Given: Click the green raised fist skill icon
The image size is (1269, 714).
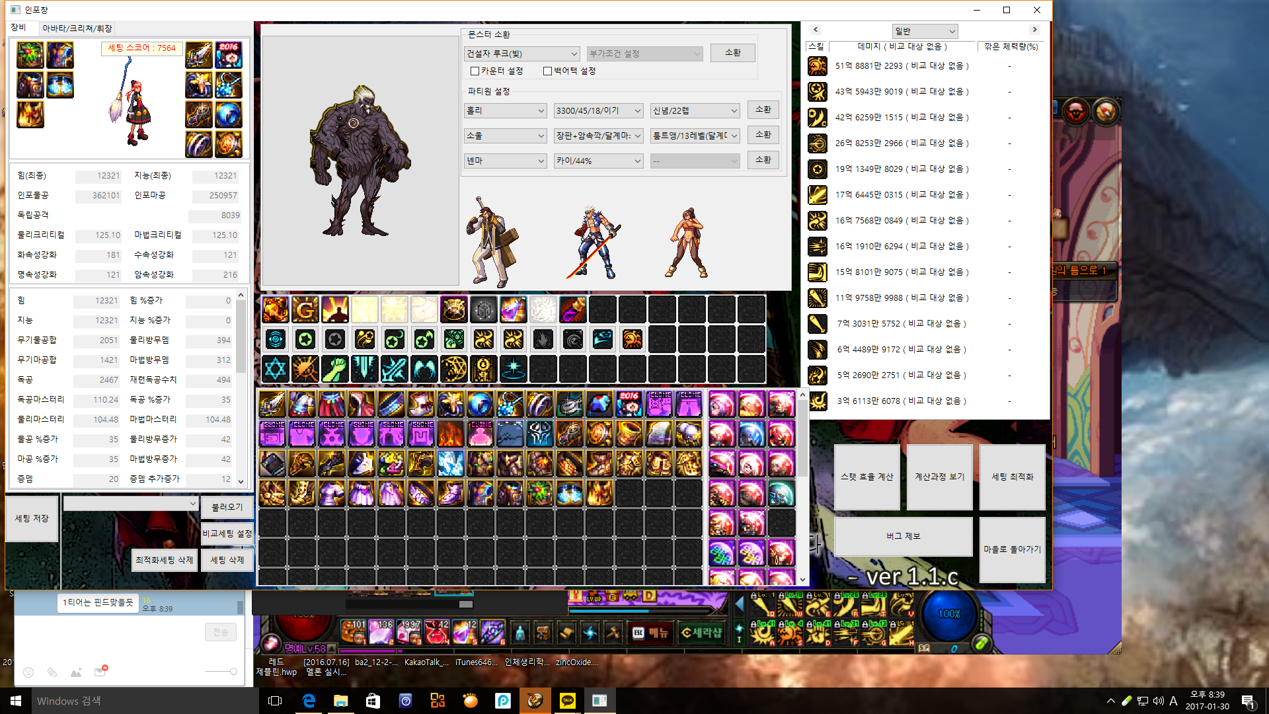Looking at the screenshot, I should (334, 369).
